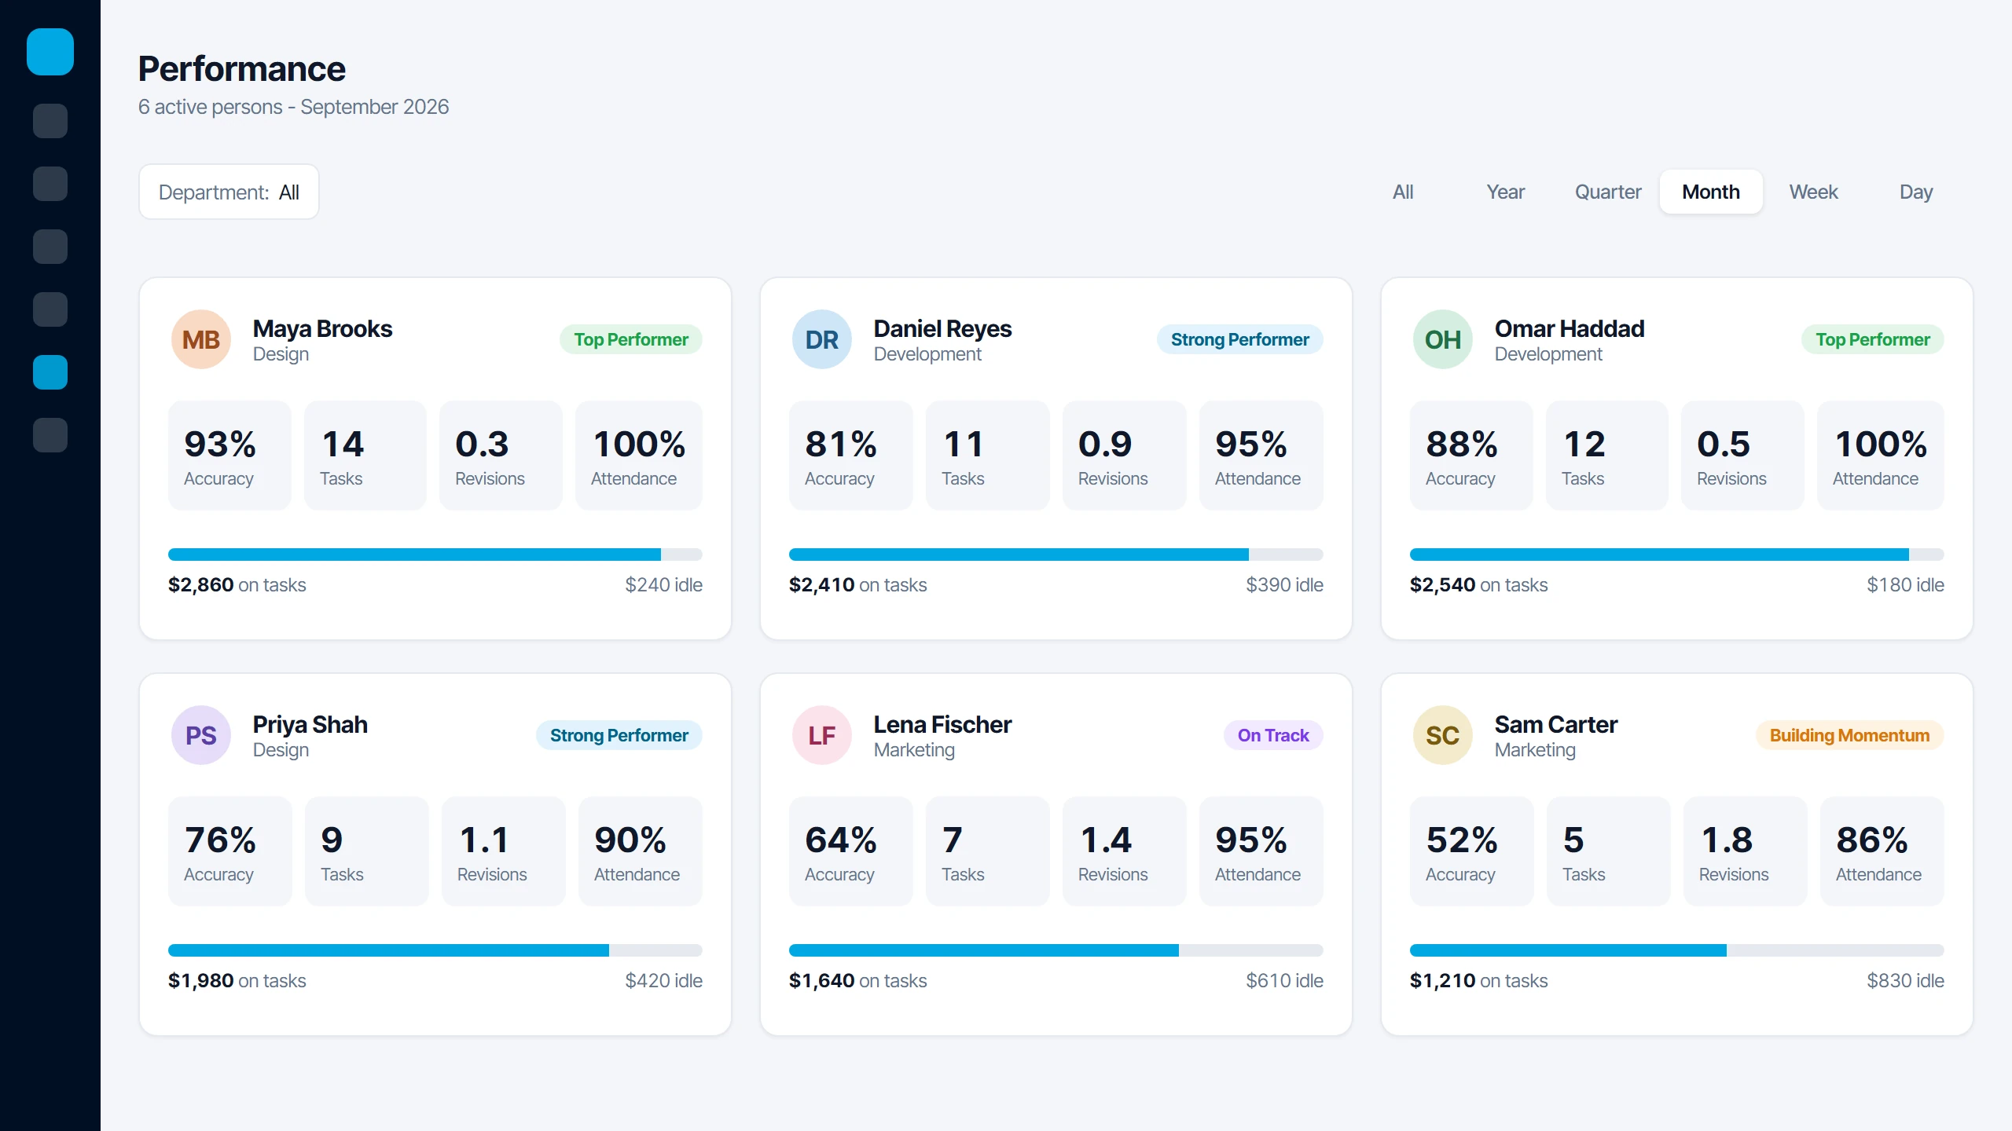The width and height of the screenshot is (2012, 1131).
Task: Click Priya Shah Strong Performer badge
Action: [619, 735]
